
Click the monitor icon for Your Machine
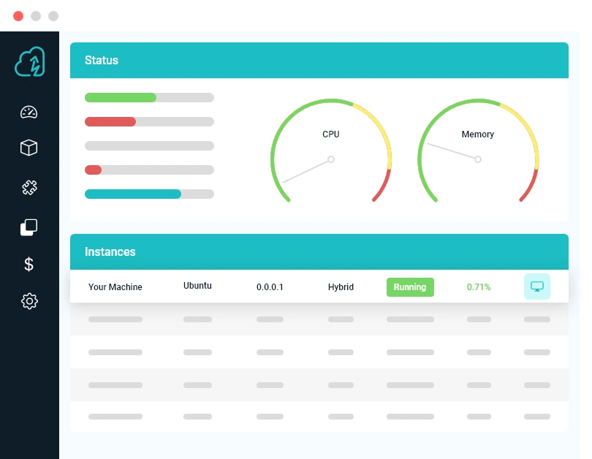(537, 287)
